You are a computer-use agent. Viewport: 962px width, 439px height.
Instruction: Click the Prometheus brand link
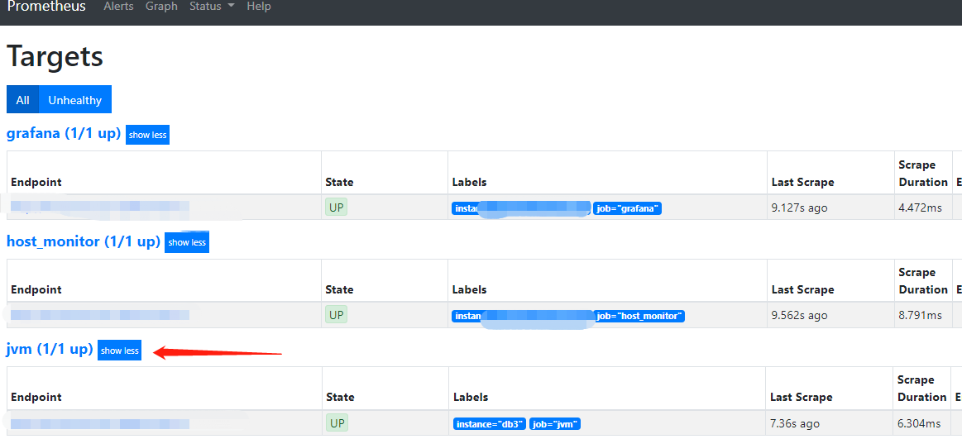[46, 7]
